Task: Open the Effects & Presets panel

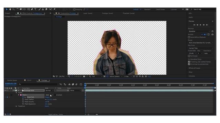Action: [x=194, y=68]
